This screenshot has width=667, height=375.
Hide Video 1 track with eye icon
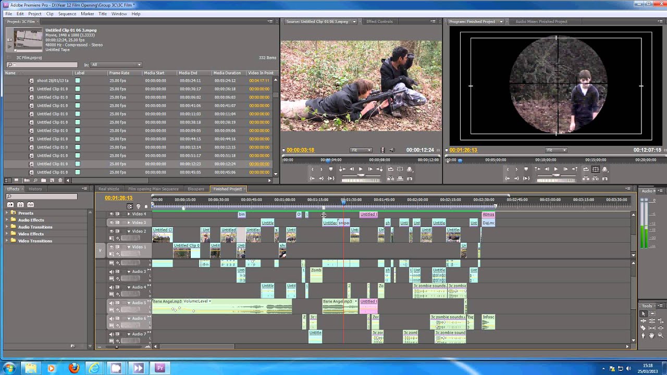pyautogui.click(x=111, y=247)
